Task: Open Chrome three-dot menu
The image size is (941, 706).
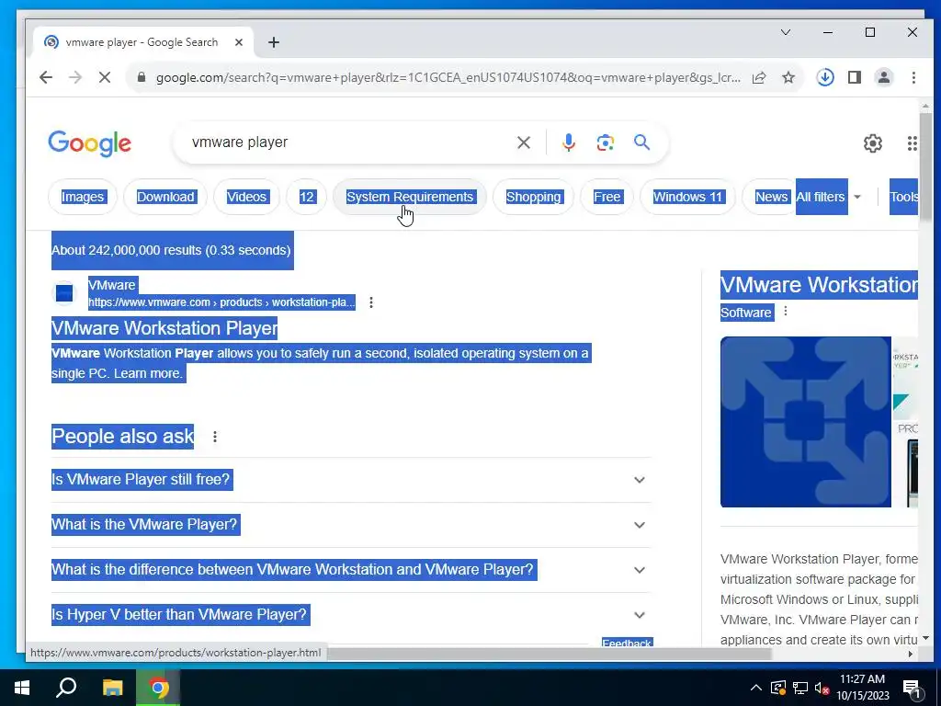Action: click(913, 77)
